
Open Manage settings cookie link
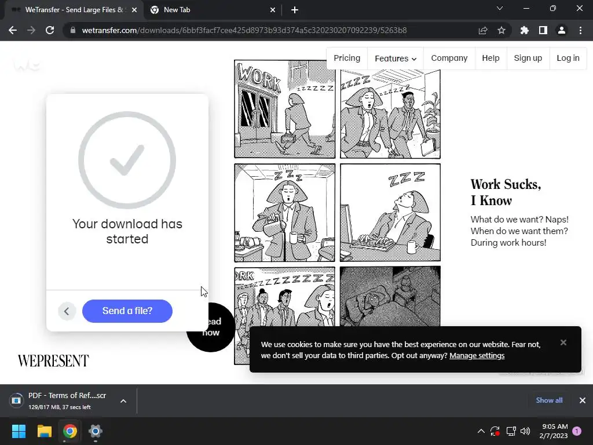tap(477, 356)
